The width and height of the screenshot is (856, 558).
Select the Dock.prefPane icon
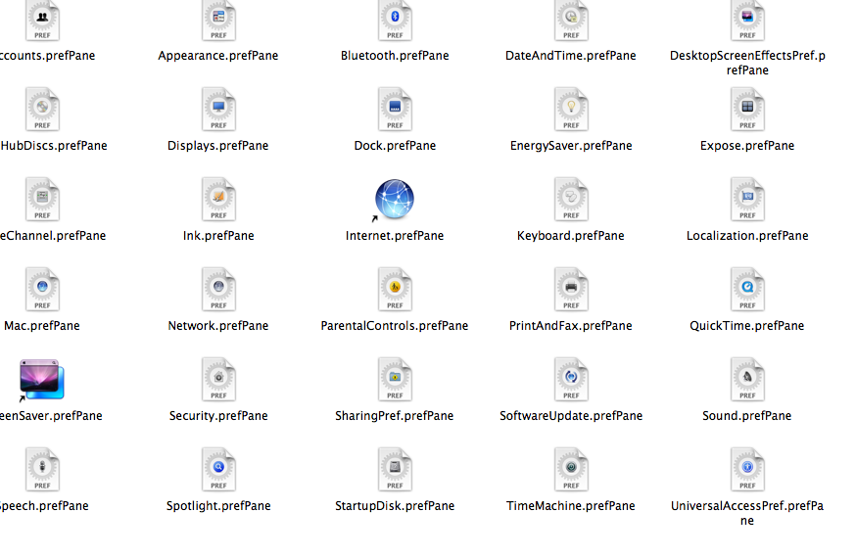coord(395,109)
